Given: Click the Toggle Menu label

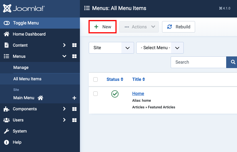Looking at the screenshot, I should 26,23.
